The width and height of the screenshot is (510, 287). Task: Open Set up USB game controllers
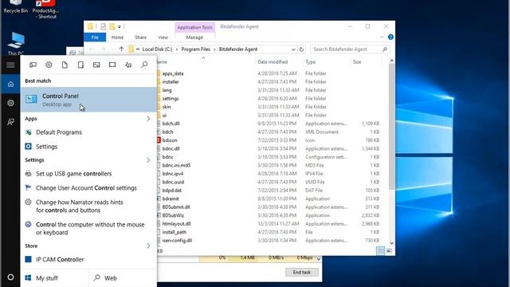point(88,174)
